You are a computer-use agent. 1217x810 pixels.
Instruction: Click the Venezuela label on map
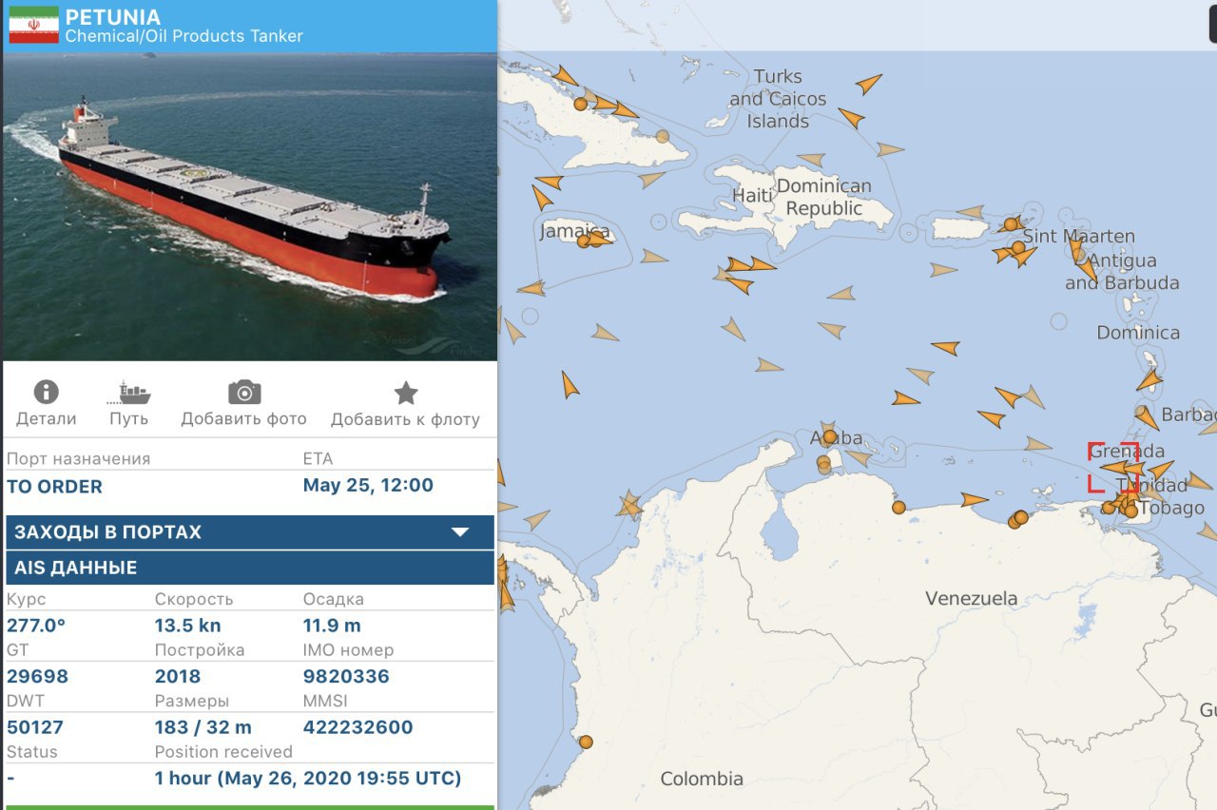(972, 598)
